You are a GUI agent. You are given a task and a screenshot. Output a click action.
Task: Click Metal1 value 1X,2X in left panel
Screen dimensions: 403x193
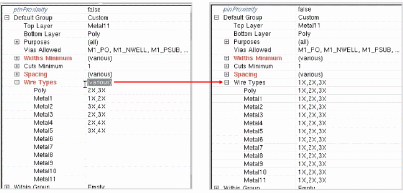click(x=97, y=98)
